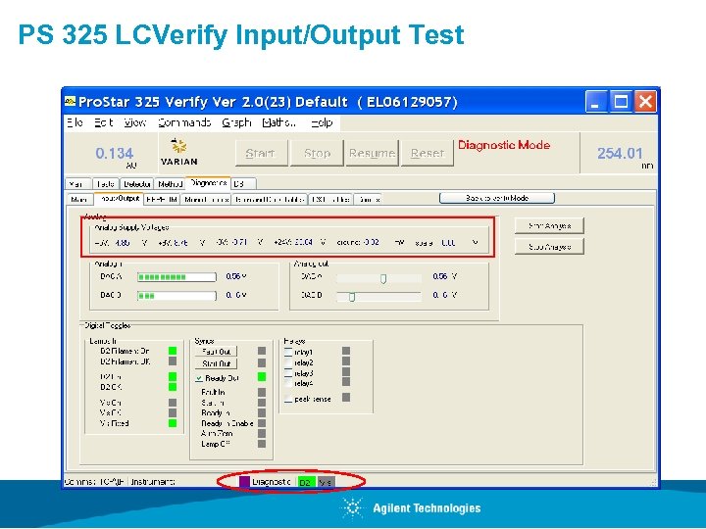This screenshot has width=706, height=529.
Task: Click the D2 Filament On green indicator
Action: (173, 351)
